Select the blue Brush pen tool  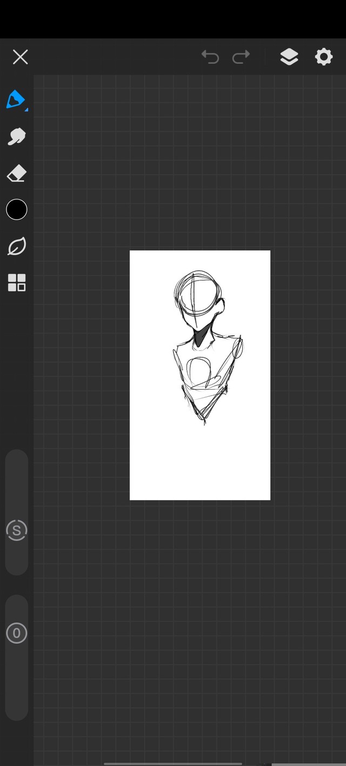[x=16, y=99]
